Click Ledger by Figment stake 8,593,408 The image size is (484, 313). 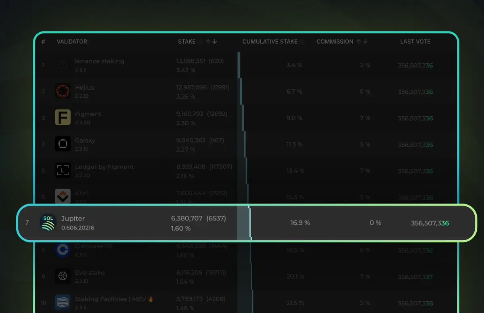pyautogui.click(x=191, y=167)
